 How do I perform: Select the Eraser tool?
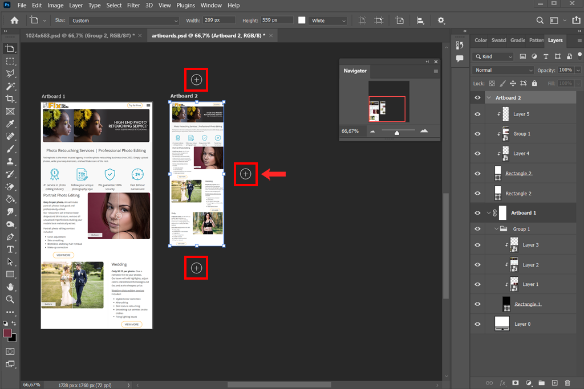10,187
